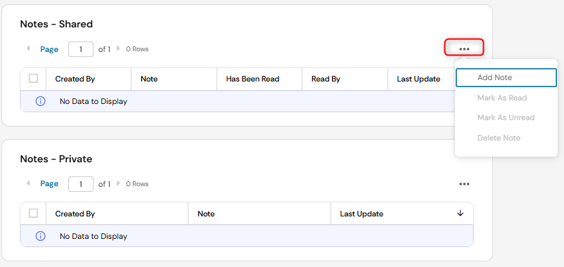Screen dimensions: 564x267
Task: Select Mark As Unread menu entry
Action: (x=506, y=117)
